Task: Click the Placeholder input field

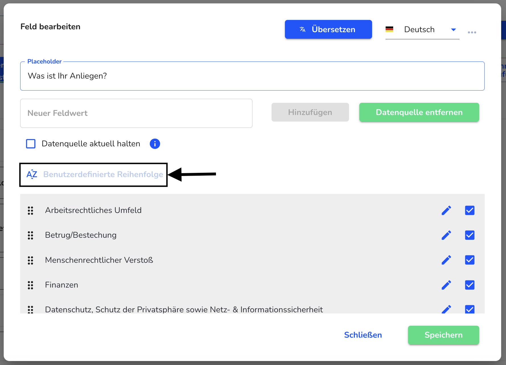Action: tap(252, 76)
